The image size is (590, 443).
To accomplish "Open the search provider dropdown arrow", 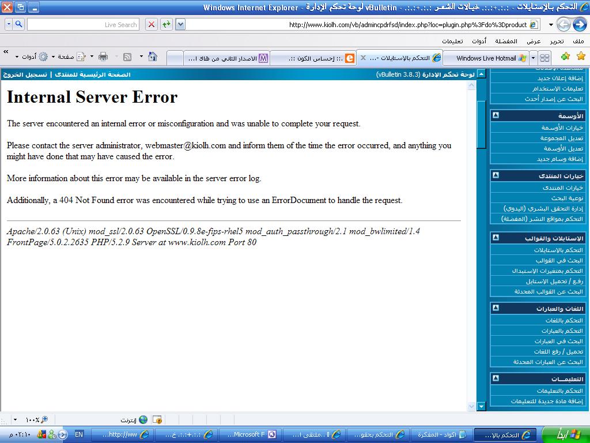I will click(x=9, y=24).
